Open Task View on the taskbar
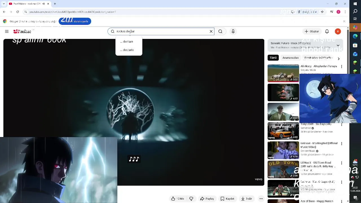Viewport: 361px width, 203px height. click(x=355, y=19)
